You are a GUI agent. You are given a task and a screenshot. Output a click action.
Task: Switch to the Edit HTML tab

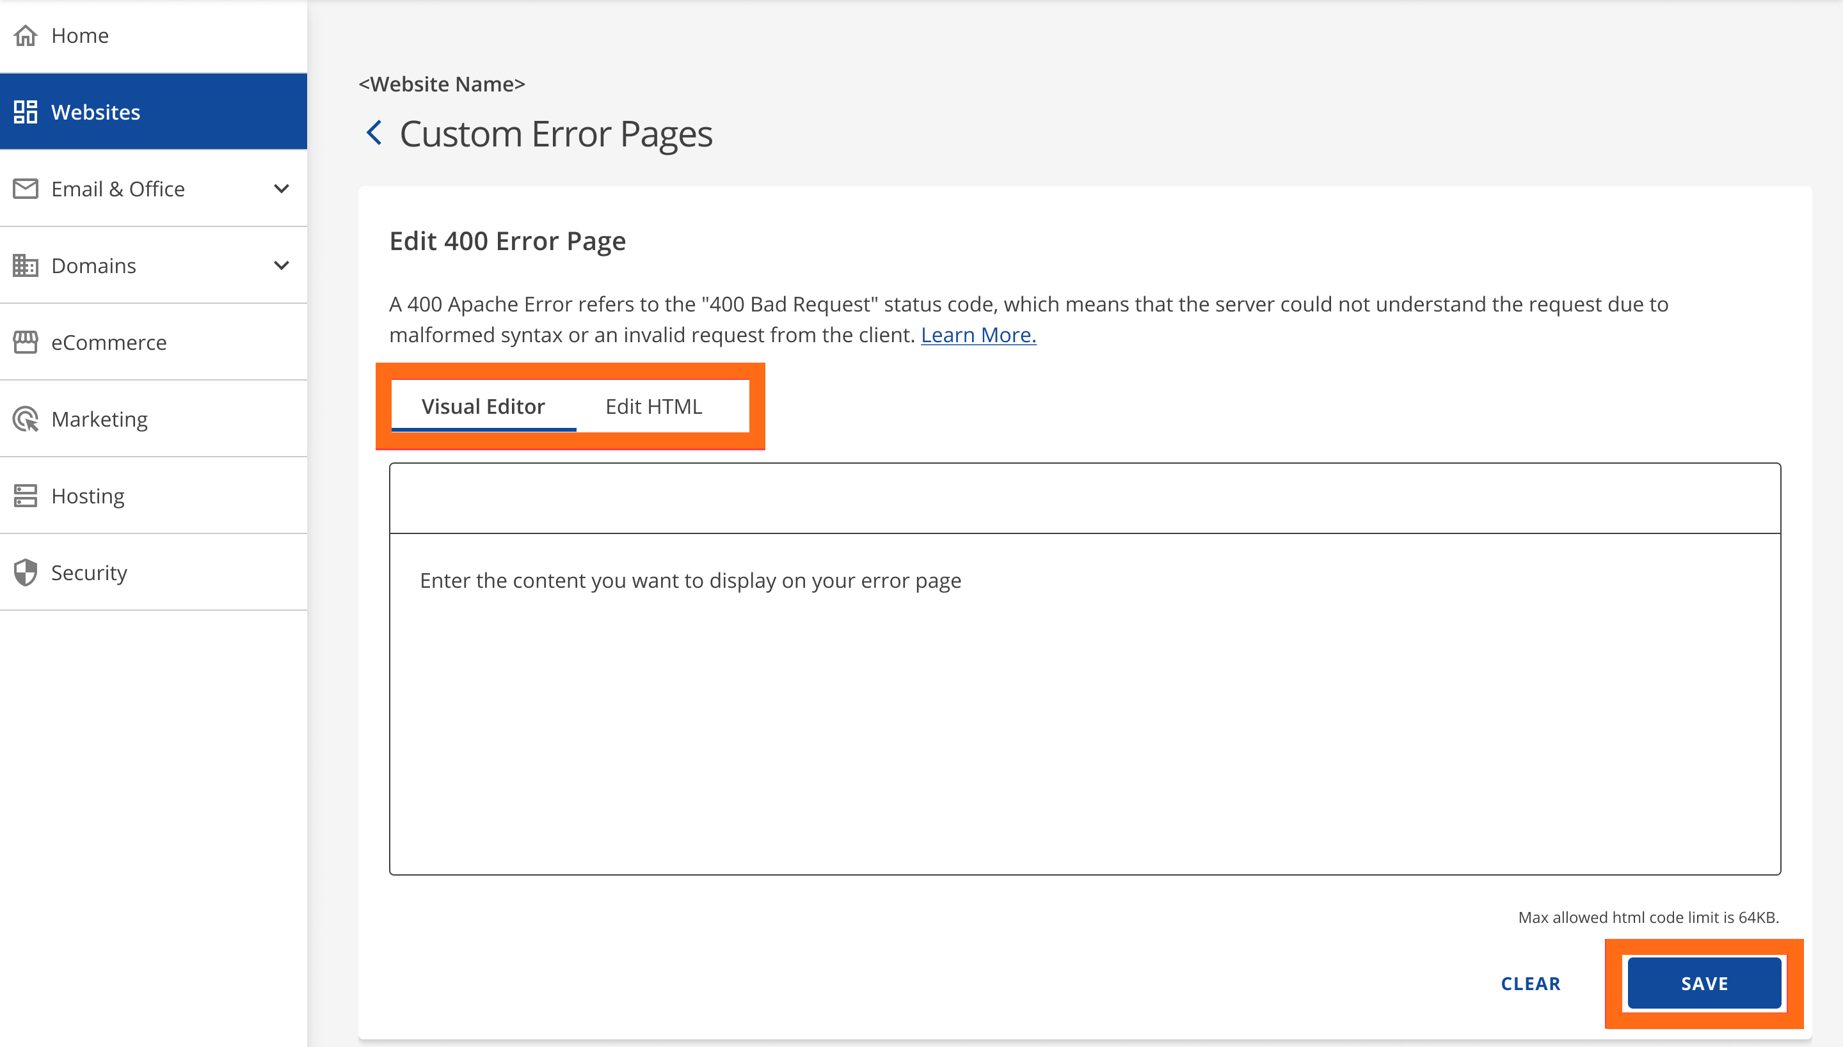tap(654, 405)
